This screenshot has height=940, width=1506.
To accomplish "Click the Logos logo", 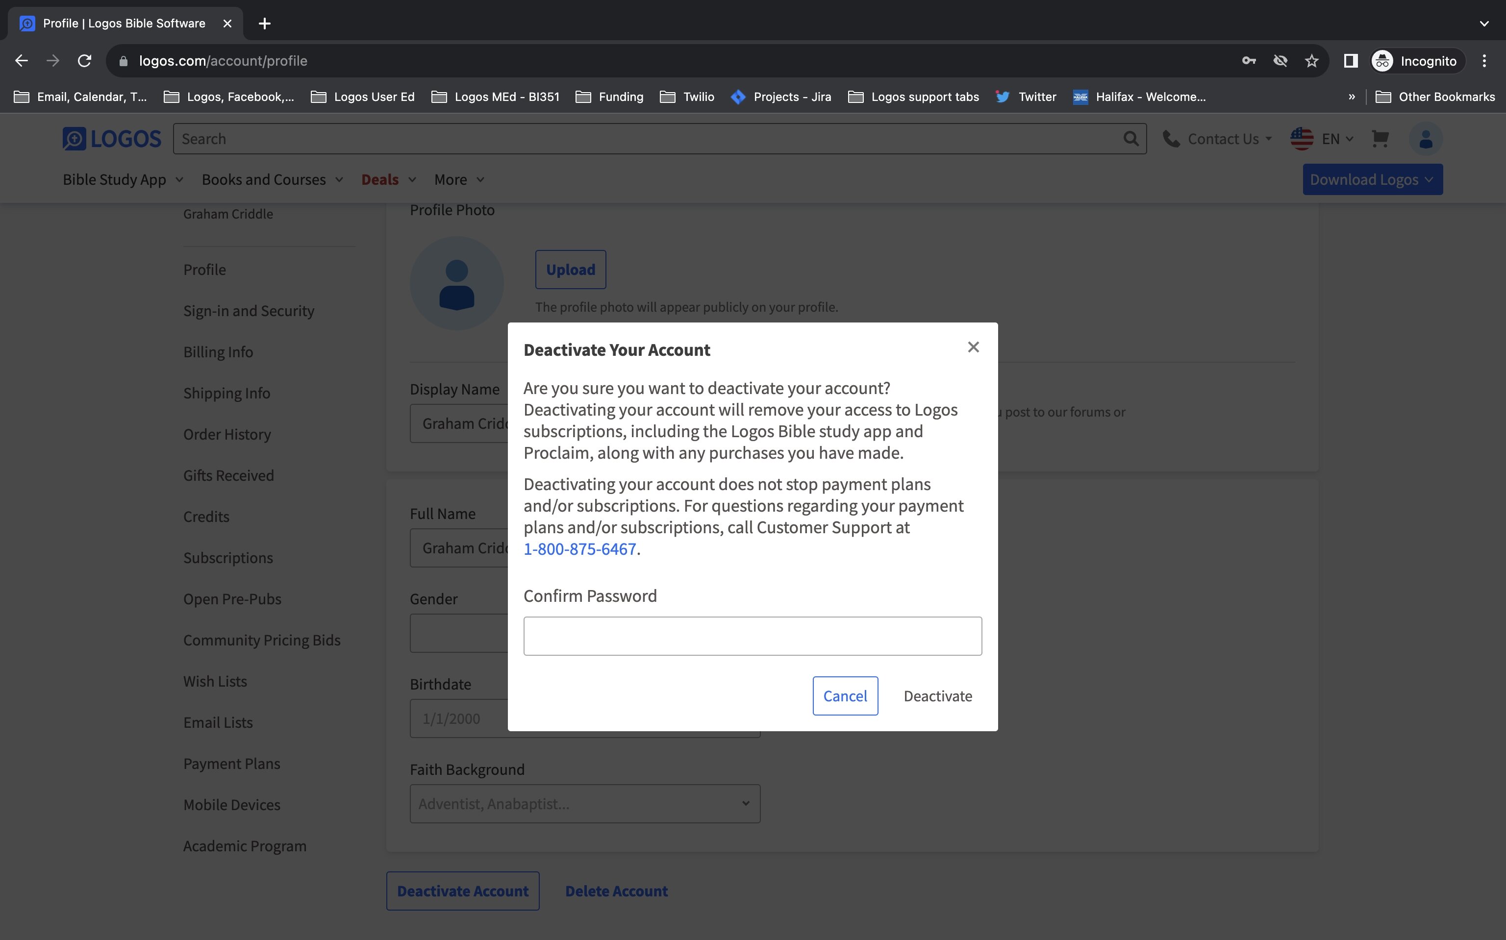I will point(112,139).
